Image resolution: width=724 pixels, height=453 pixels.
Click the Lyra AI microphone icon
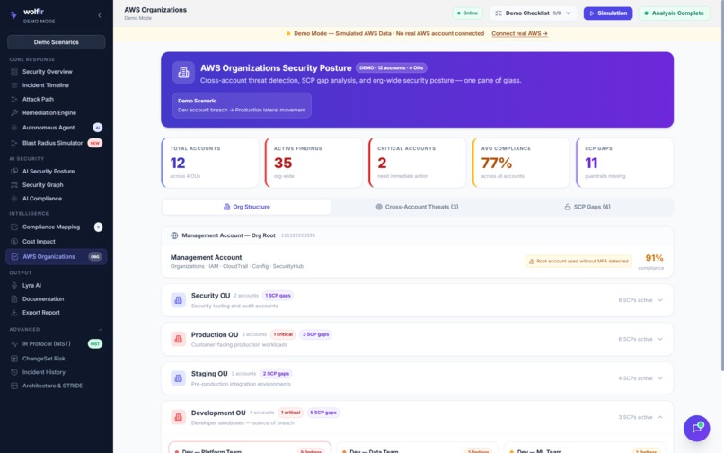pos(14,285)
